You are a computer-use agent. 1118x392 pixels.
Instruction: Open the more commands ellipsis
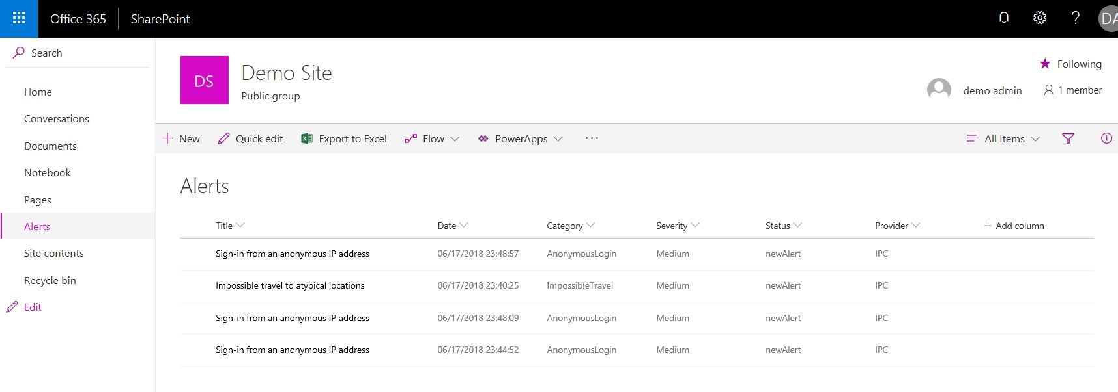592,138
